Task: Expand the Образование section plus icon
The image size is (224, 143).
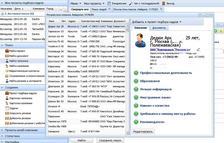Action: coord(136,81)
